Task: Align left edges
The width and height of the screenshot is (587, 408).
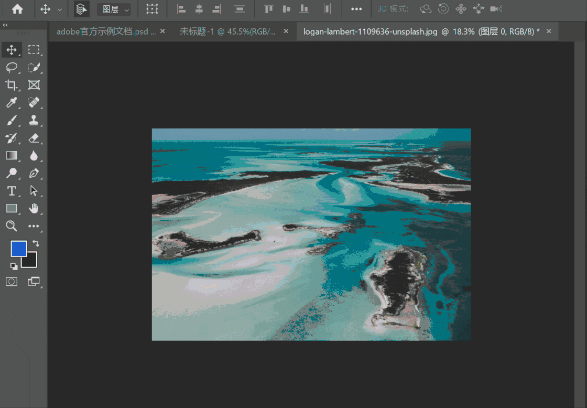Action: 181,9
